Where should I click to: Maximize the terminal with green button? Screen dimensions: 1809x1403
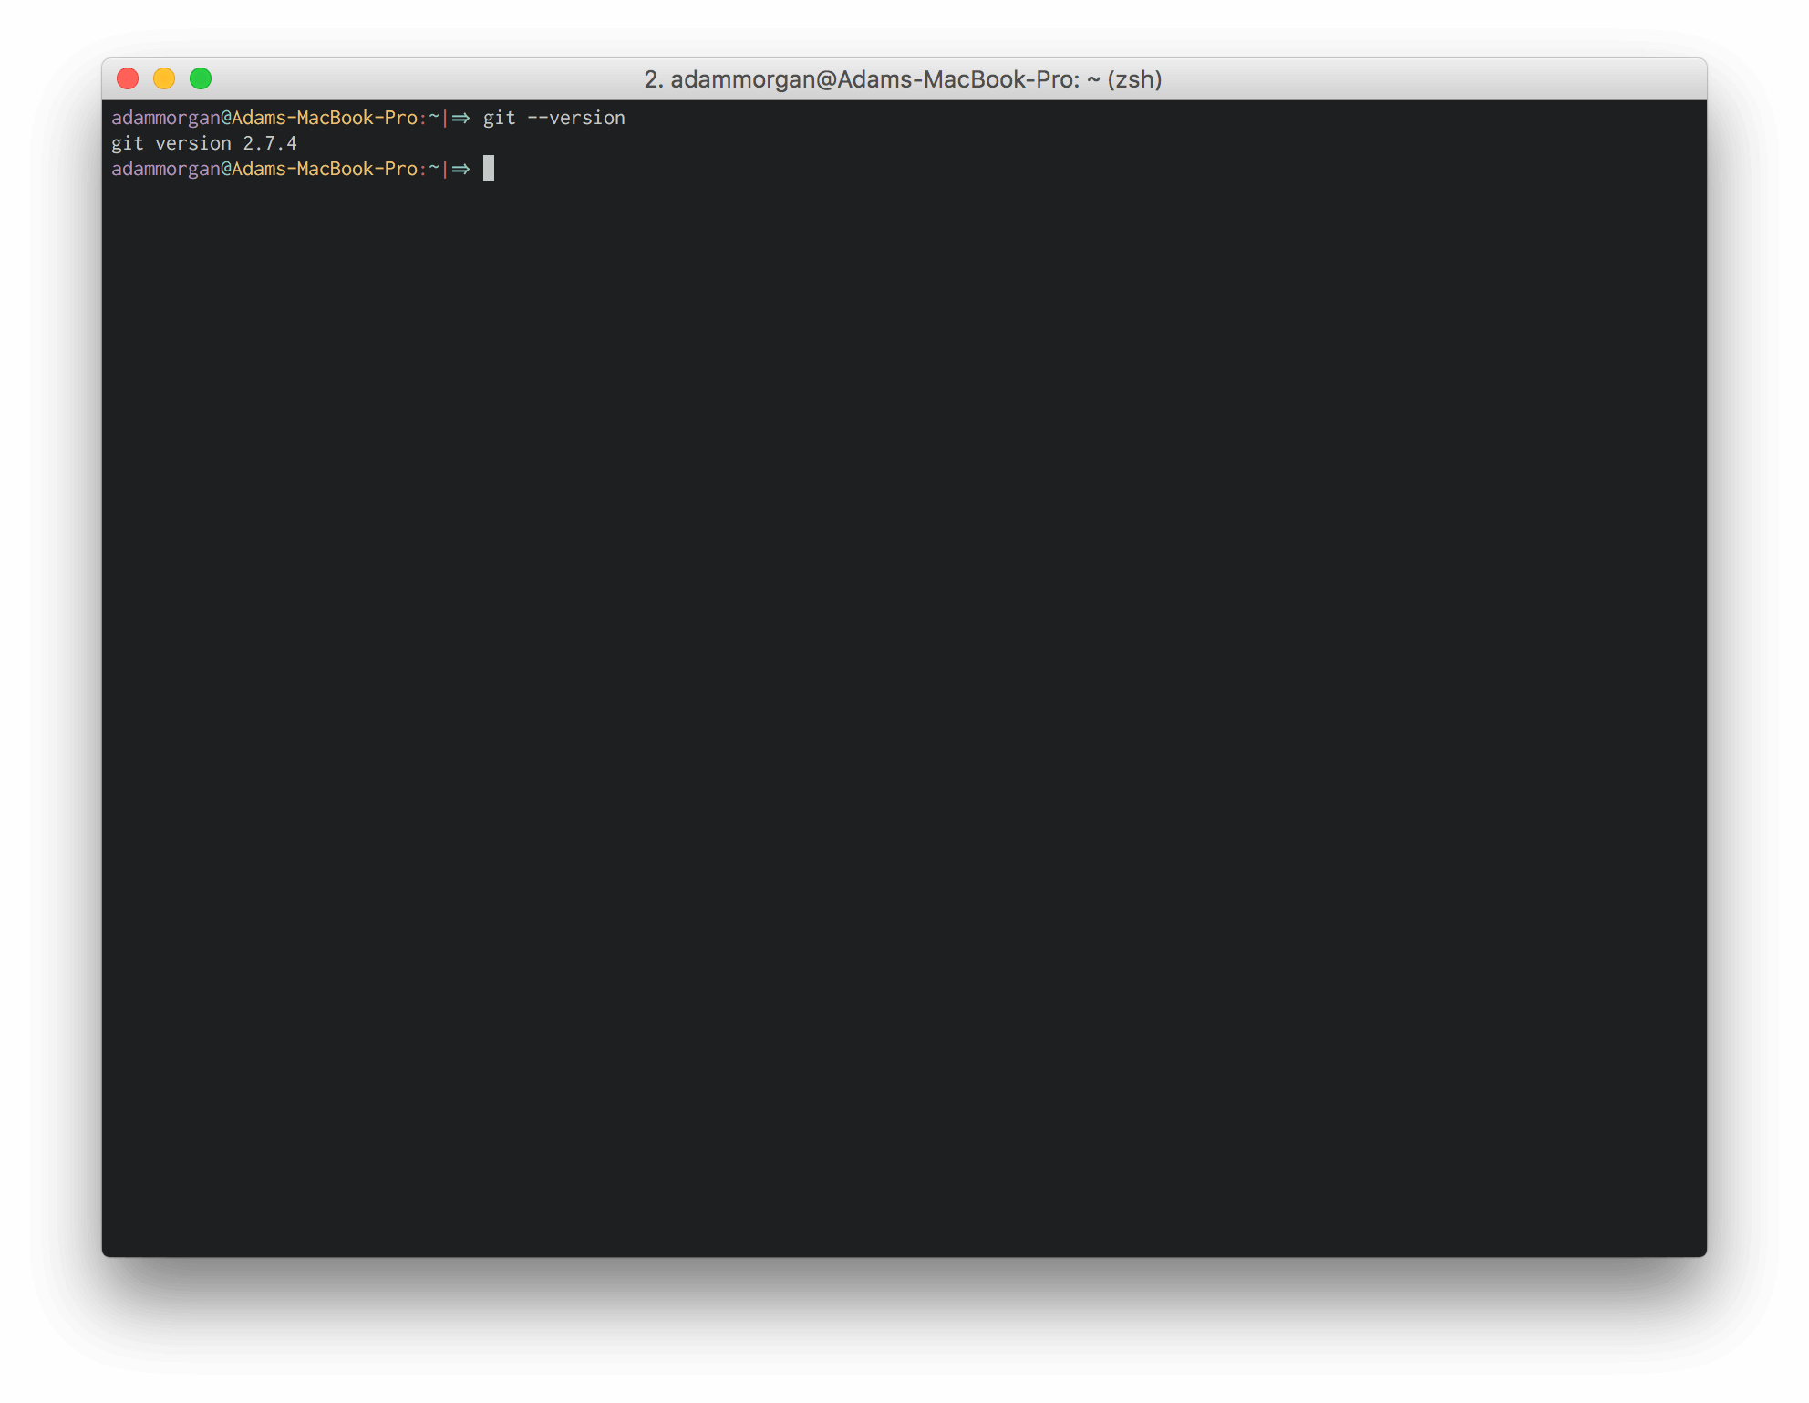point(201,79)
